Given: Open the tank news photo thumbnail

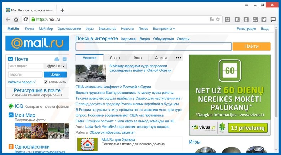Looking at the screenshot, I should pos(91,73).
